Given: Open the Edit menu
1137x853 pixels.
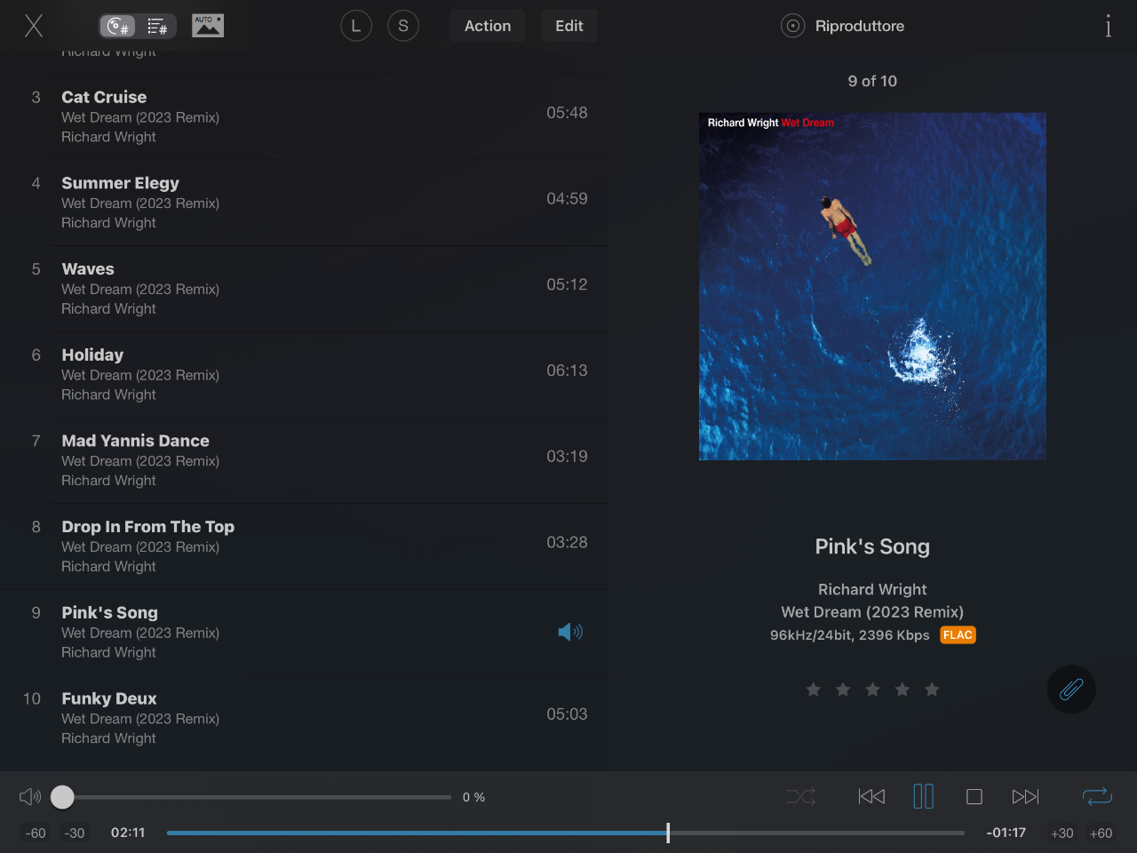Looking at the screenshot, I should [x=569, y=26].
